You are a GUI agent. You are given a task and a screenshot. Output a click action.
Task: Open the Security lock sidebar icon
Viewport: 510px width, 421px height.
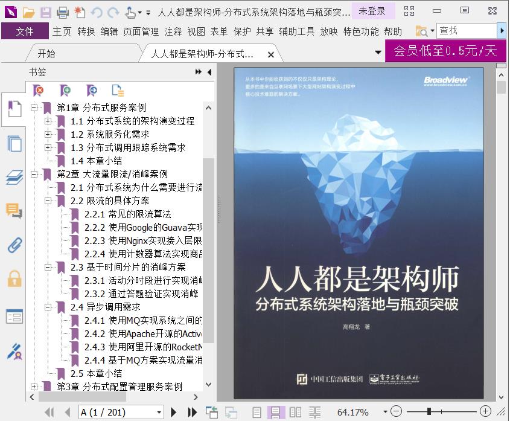coord(14,278)
